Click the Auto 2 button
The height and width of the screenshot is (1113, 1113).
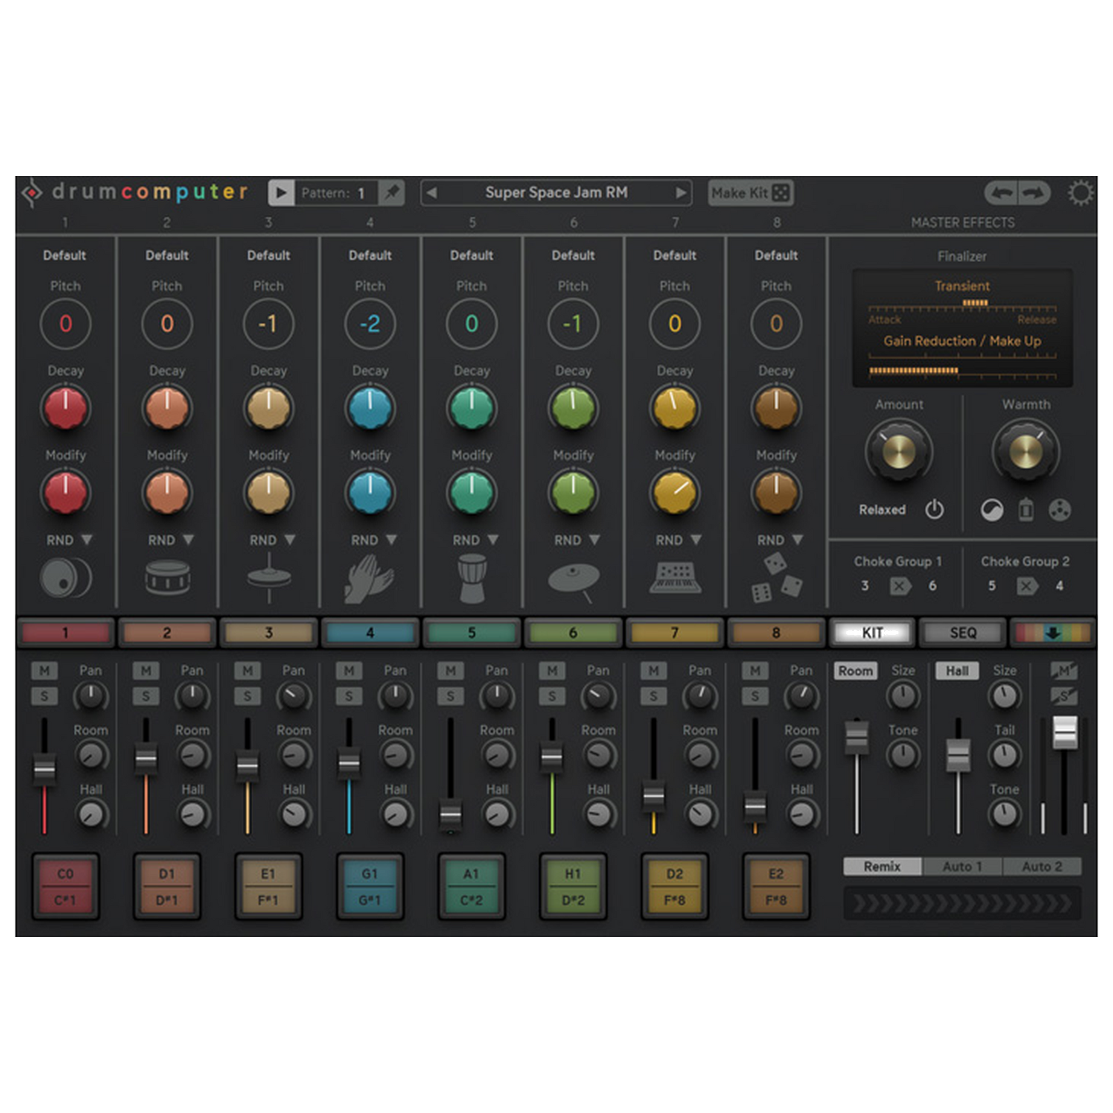tap(1042, 866)
